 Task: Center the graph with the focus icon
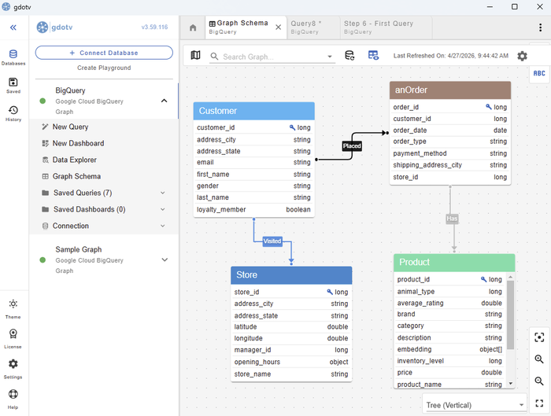point(539,337)
